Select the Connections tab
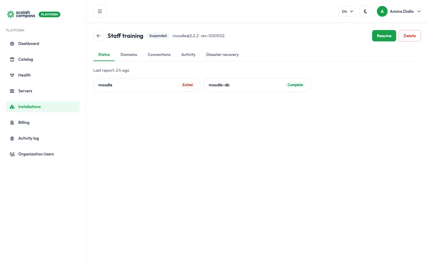 click(x=159, y=55)
